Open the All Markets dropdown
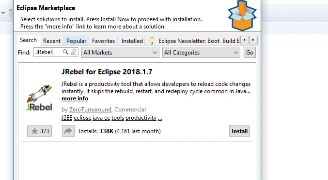Viewport: 328px width, 180px height. (x=120, y=52)
